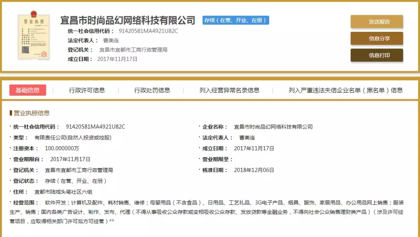420x237 pixels.
Task: Click the 注册资本 value 100.000000万
Action: tap(62, 148)
